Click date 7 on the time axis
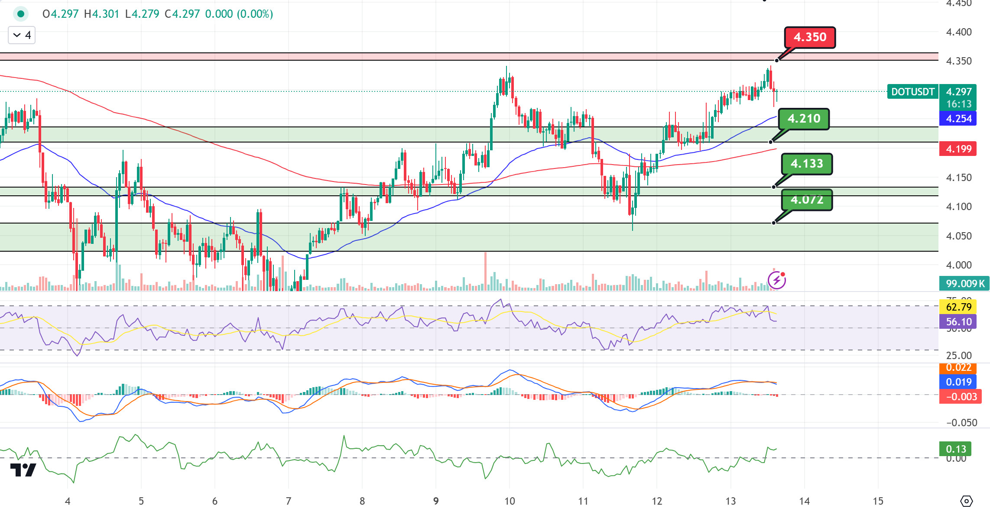The height and width of the screenshot is (512, 990). (289, 501)
